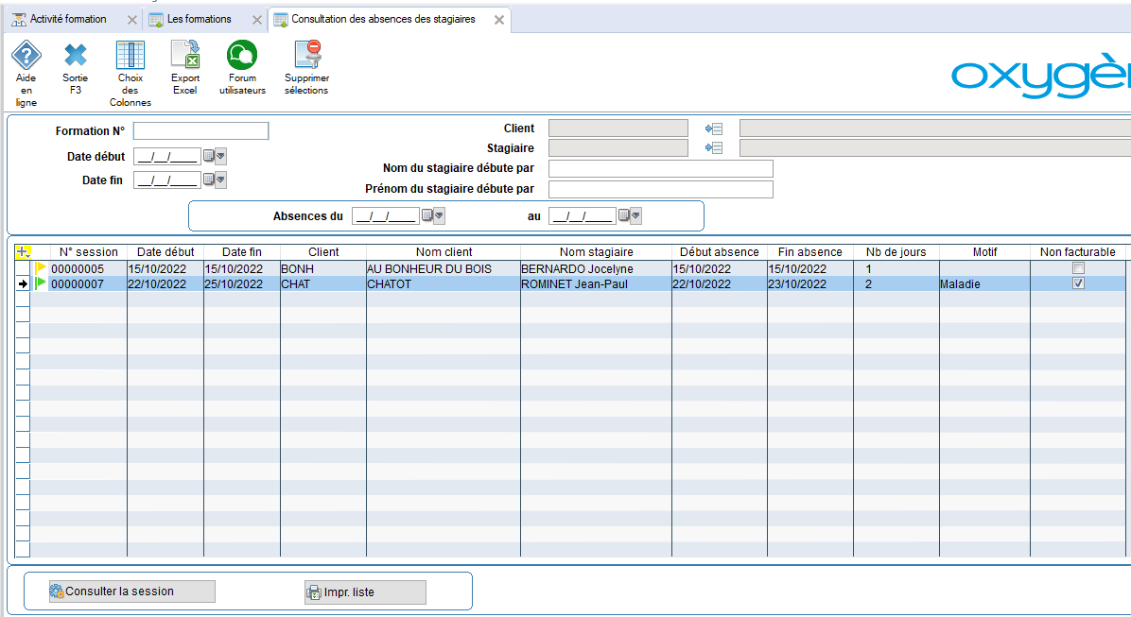This screenshot has width=1131, height=617.
Task: Sort by the Nom stagiaire column header
Action: pos(596,252)
